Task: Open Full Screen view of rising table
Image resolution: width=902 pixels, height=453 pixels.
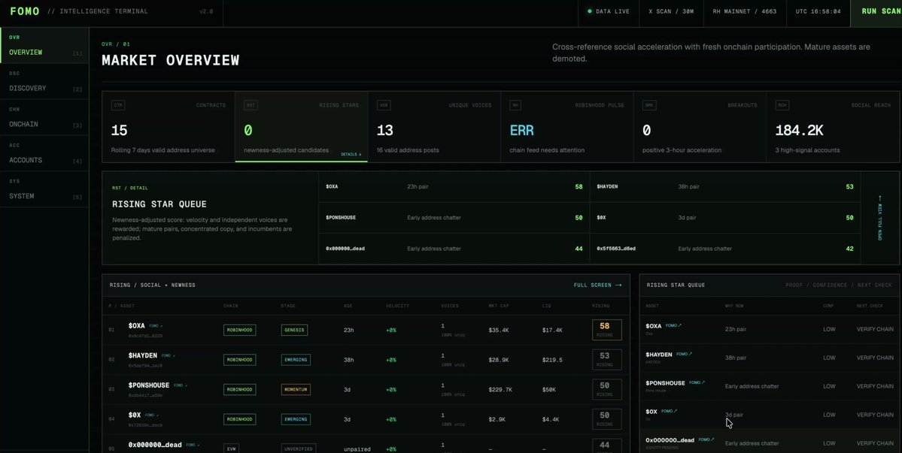Action: tap(597, 285)
